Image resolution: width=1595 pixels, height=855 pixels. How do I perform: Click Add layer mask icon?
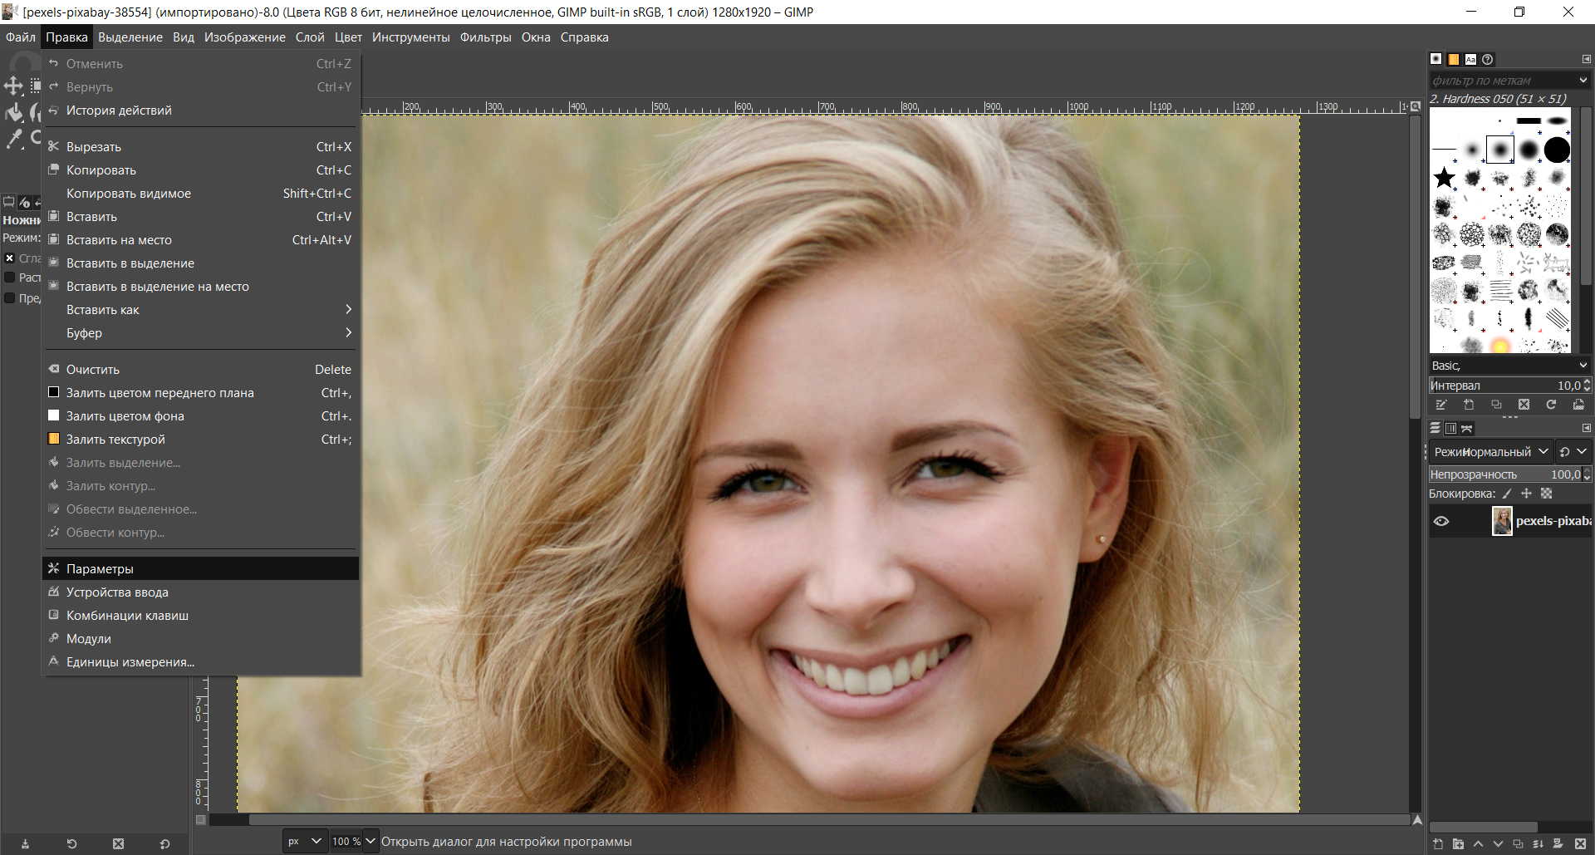1558,844
